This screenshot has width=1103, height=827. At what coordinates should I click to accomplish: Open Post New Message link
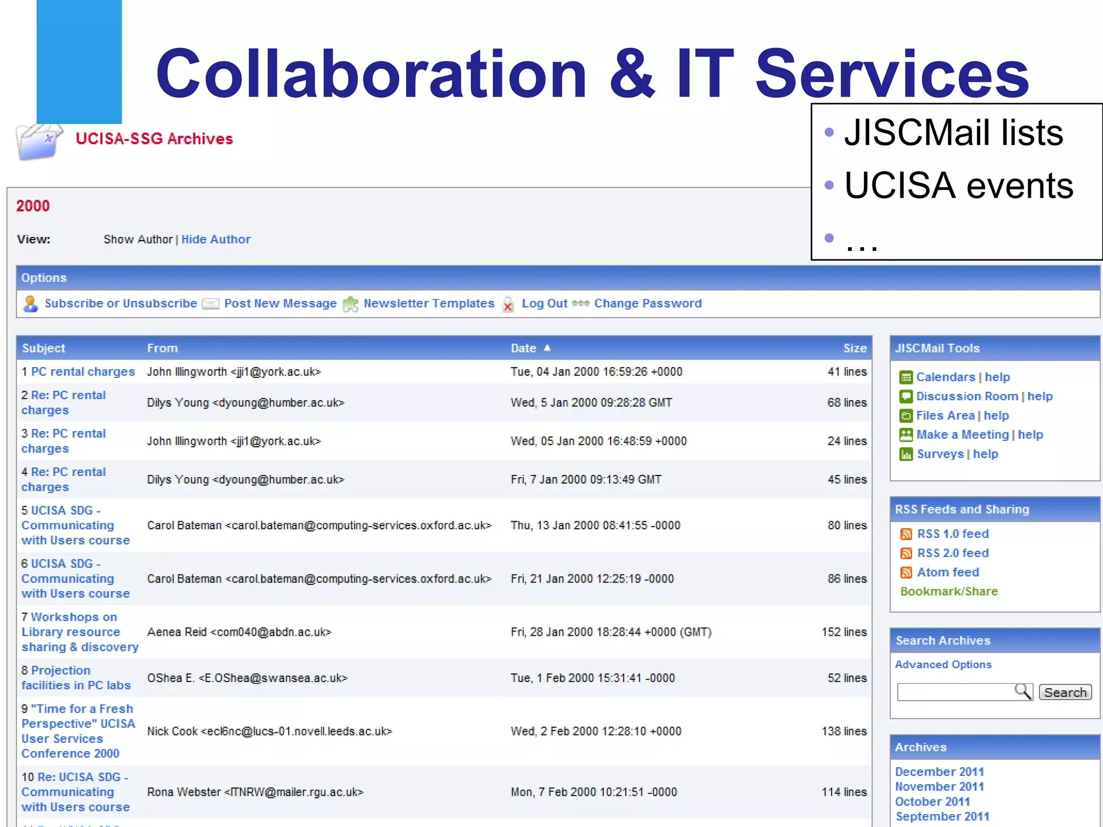(x=280, y=304)
